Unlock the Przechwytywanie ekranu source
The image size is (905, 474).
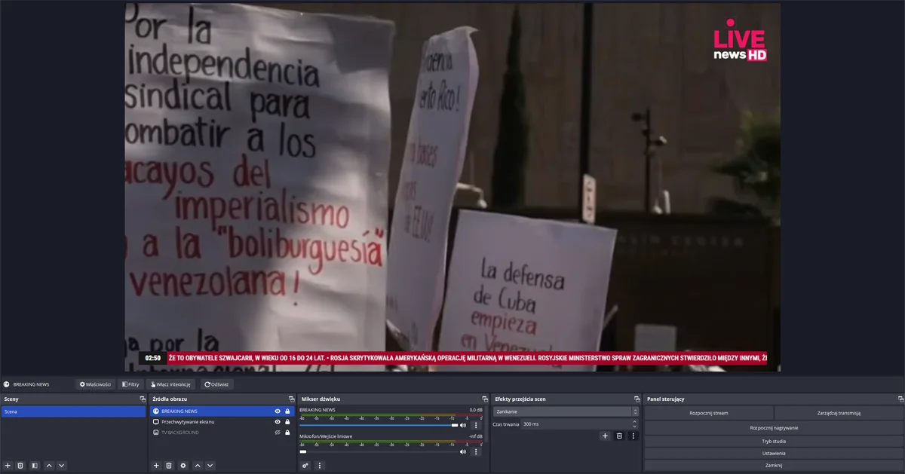(x=287, y=422)
